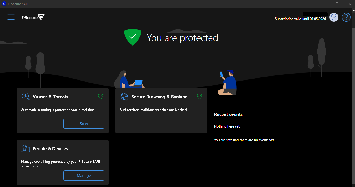This screenshot has height=187, width=355.
Task: Click 'Automatic scanning is protecting you' text
Action: pyautogui.click(x=58, y=110)
